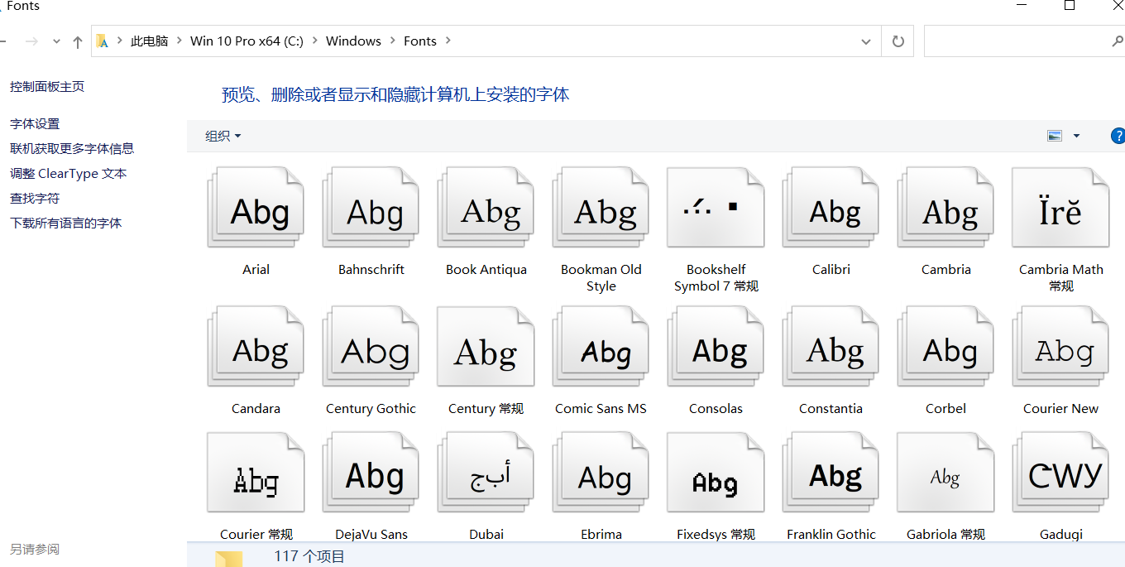Screen dimensions: 1125x567
Task: Open the Fixedsys 常规 font
Action: [716, 472]
